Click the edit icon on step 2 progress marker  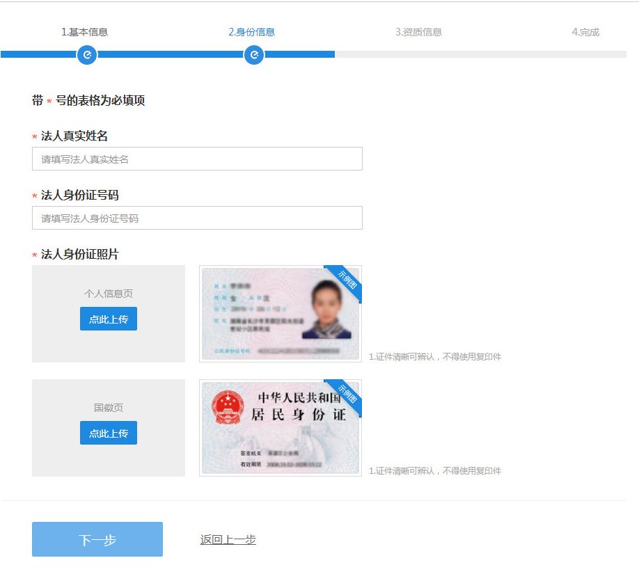click(x=254, y=55)
